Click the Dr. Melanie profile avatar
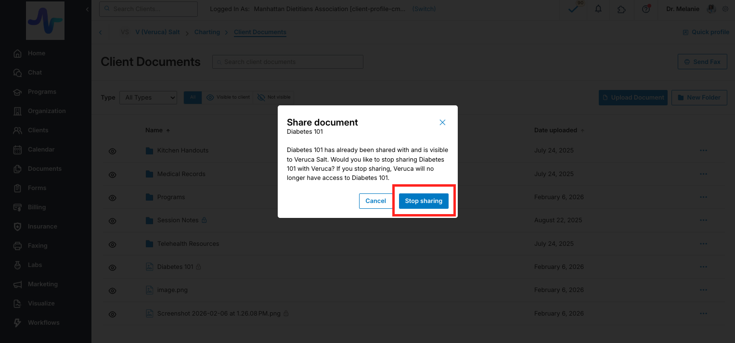This screenshot has width=735, height=343. [711, 9]
